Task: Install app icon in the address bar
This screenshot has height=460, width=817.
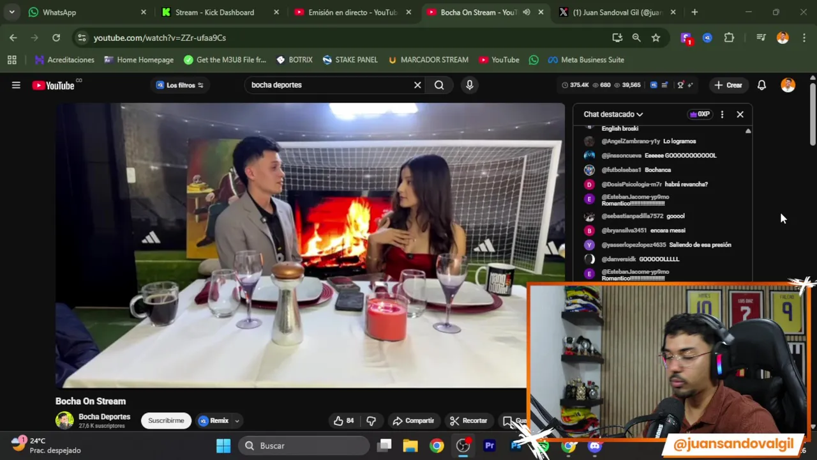Action: [x=617, y=38]
